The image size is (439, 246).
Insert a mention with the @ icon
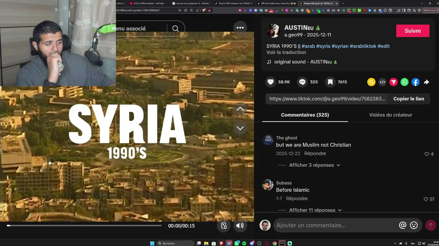tap(403, 225)
